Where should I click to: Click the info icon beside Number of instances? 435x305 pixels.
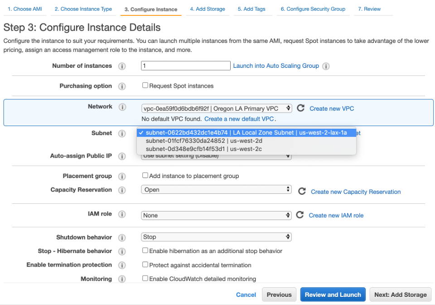tap(122, 66)
